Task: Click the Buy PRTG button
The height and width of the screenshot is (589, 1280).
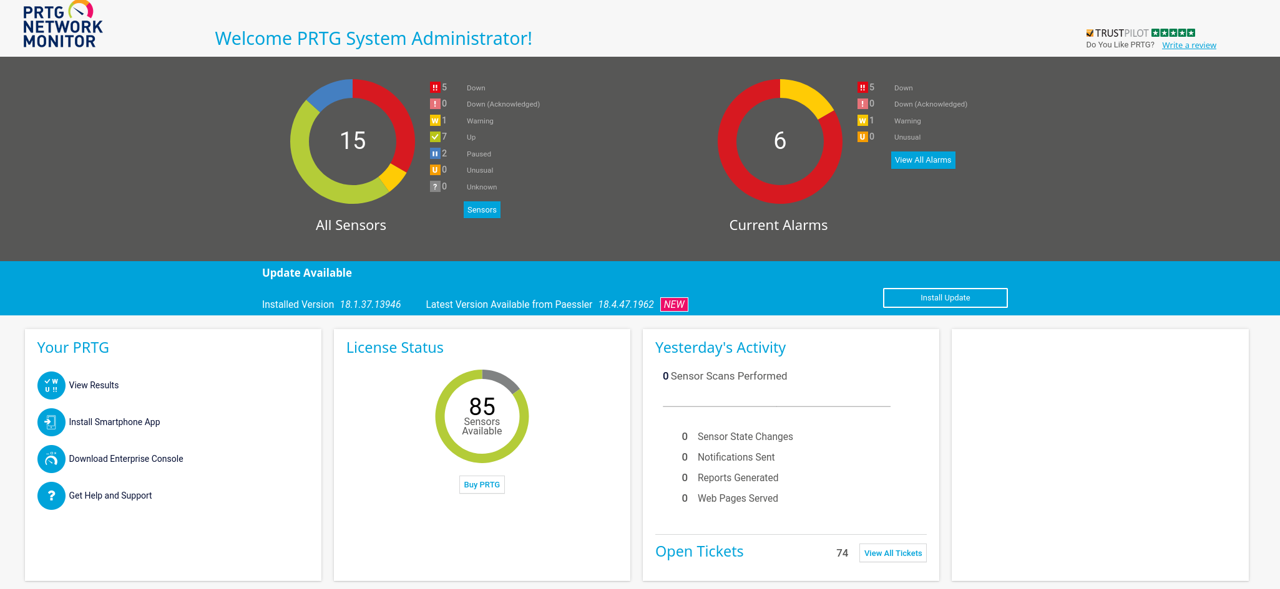Action: 482,485
